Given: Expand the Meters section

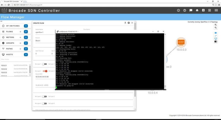Looking at the screenshot, I should coord(10,37).
